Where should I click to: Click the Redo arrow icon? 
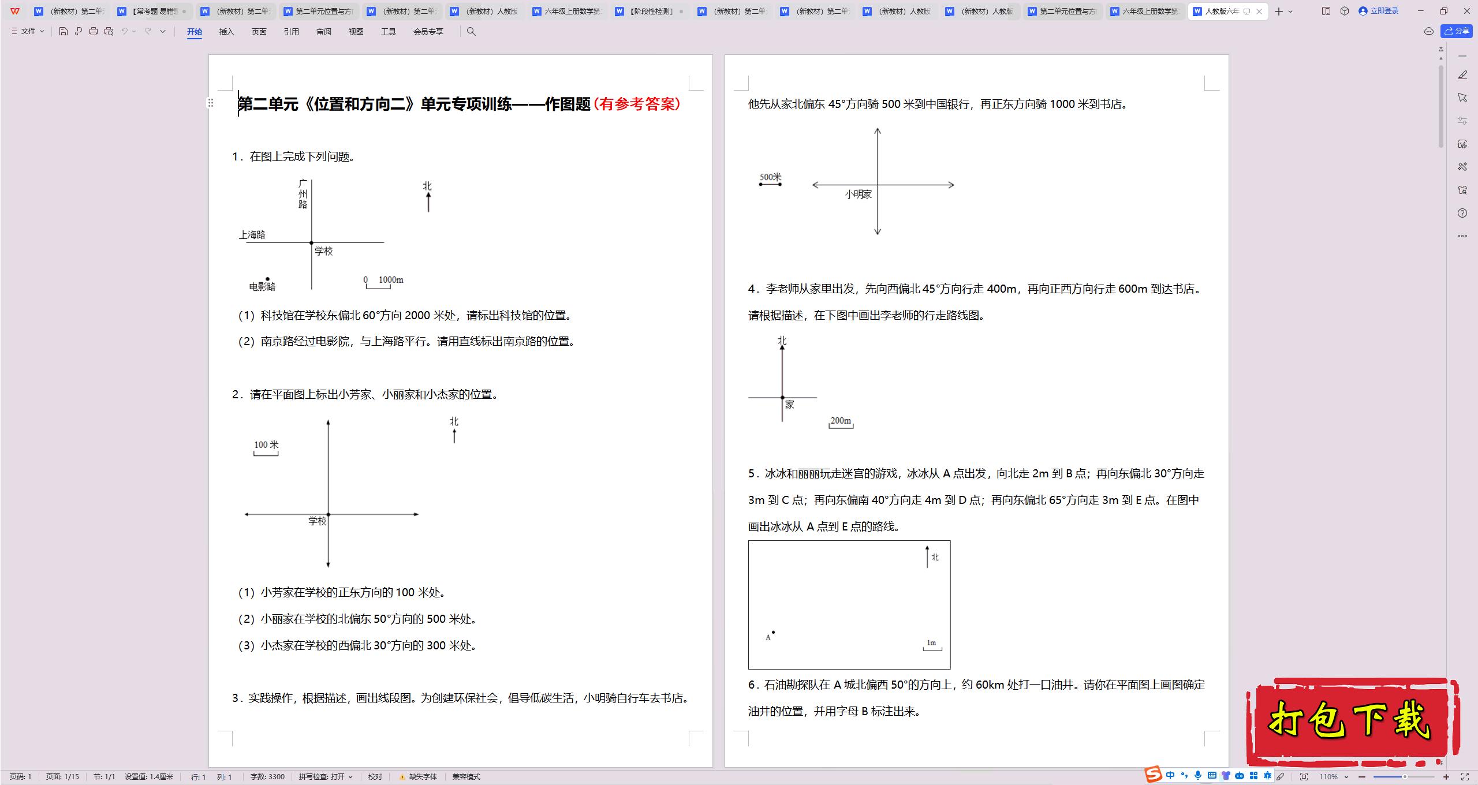148,32
